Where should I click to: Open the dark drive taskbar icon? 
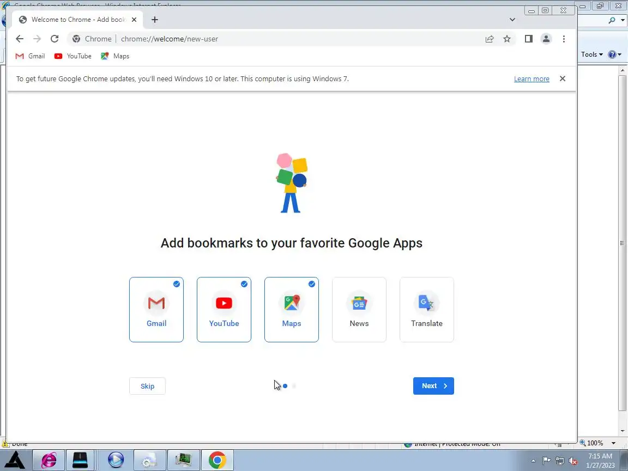80,460
